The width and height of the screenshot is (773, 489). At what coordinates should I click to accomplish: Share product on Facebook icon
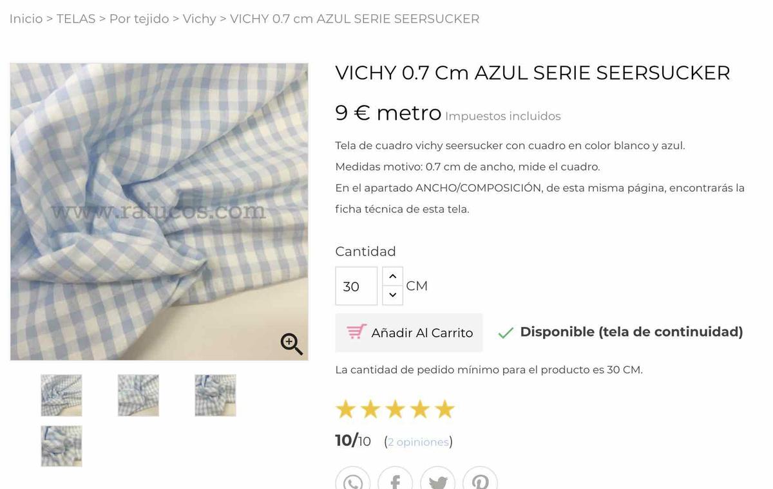[395, 481]
